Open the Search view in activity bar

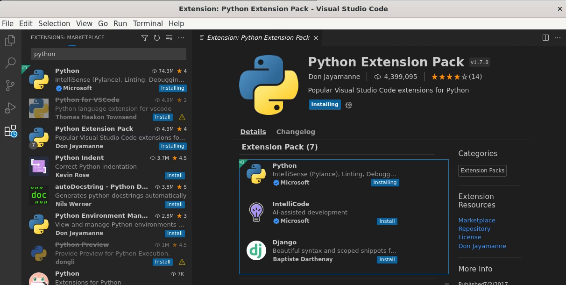10,63
